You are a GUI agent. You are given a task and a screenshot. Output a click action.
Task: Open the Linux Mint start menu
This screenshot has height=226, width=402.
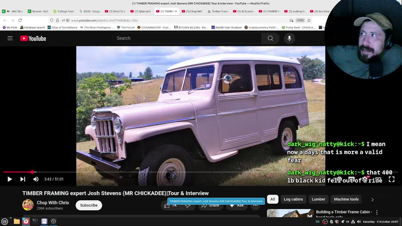pyautogui.click(x=5, y=222)
